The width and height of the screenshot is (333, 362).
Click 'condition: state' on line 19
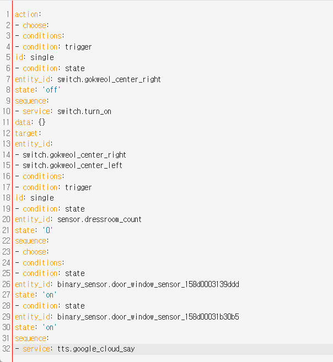[53, 209]
